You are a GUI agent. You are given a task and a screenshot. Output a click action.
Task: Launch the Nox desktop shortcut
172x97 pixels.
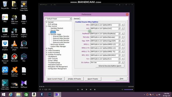(x=24, y=58)
